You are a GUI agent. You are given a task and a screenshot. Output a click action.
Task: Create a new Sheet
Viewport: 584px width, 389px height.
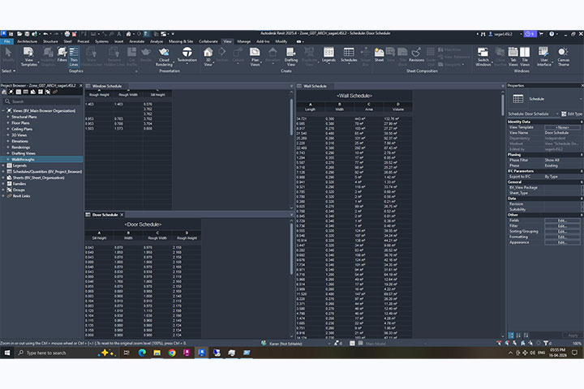(x=379, y=55)
